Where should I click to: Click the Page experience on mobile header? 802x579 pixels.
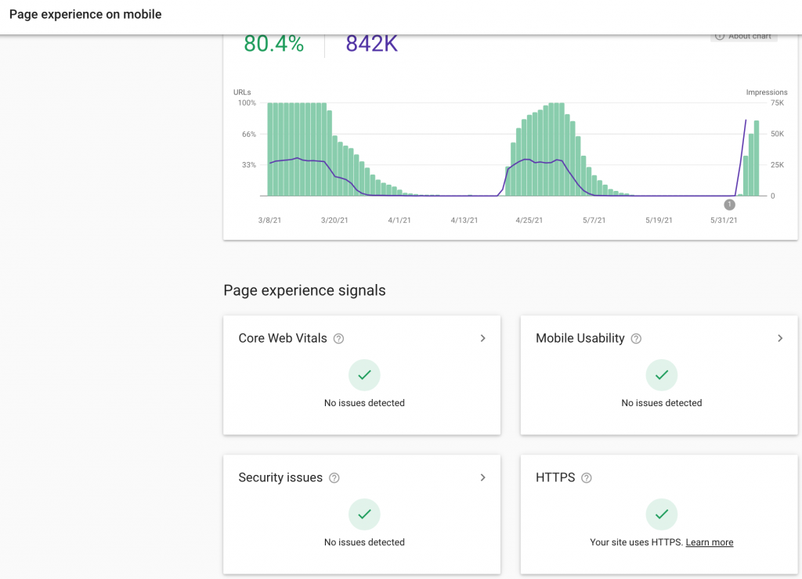coord(85,14)
